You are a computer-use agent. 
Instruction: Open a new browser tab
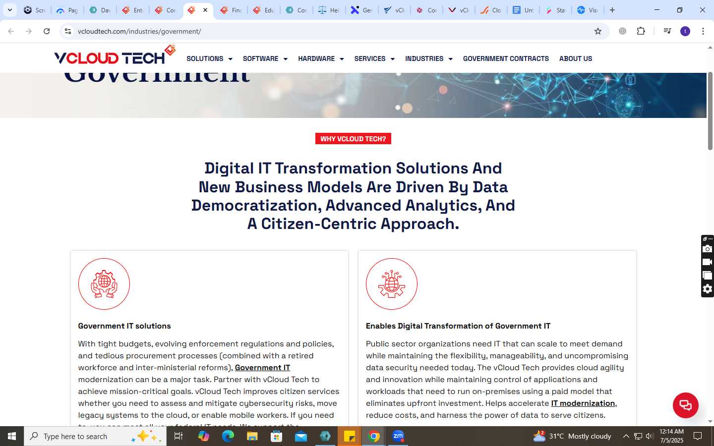coord(612,10)
